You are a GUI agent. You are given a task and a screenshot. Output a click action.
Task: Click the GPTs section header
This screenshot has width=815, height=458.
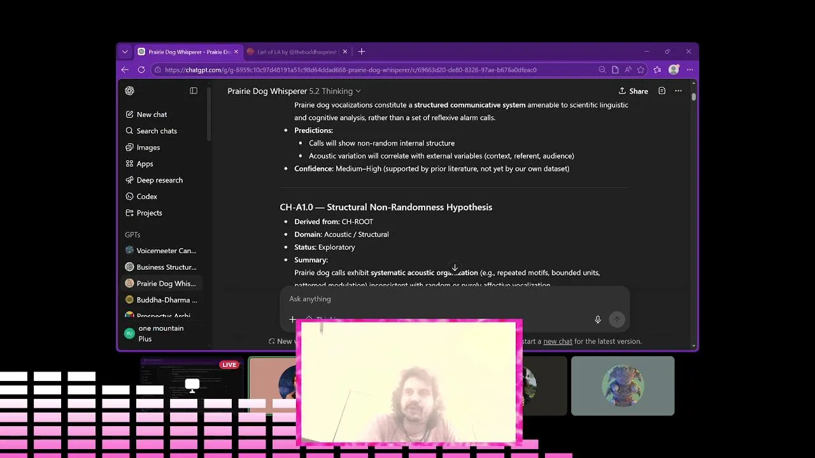(x=132, y=235)
